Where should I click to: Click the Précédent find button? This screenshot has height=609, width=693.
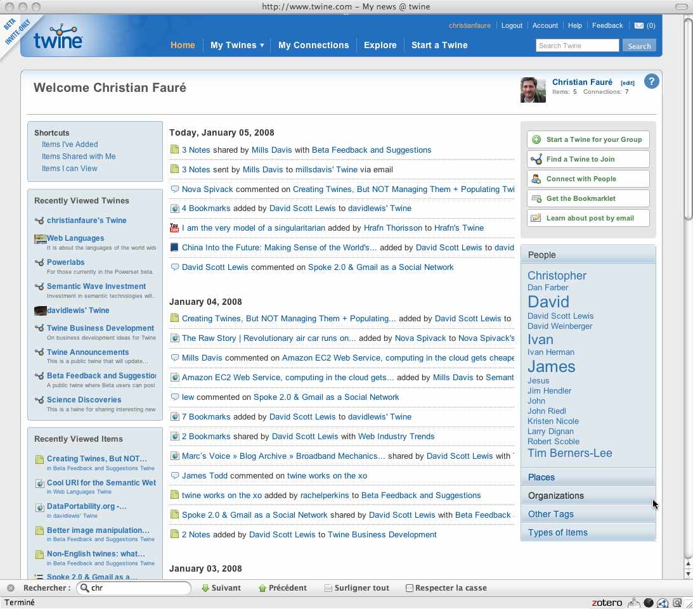[x=282, y=588]
